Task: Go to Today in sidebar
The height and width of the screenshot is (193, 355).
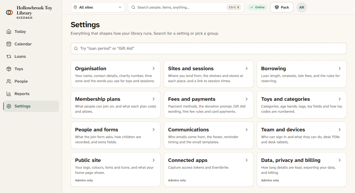Action: [31, 32]
